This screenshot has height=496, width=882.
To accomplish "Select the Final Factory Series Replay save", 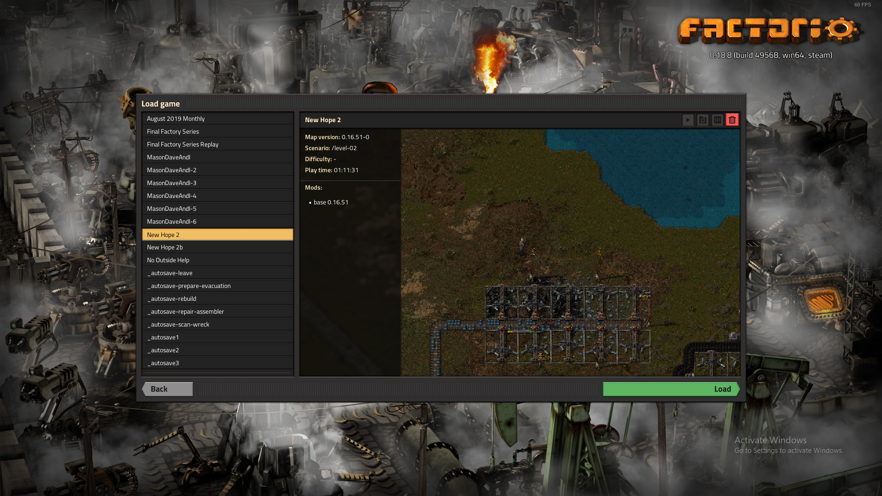I will [x=218, y=144].
